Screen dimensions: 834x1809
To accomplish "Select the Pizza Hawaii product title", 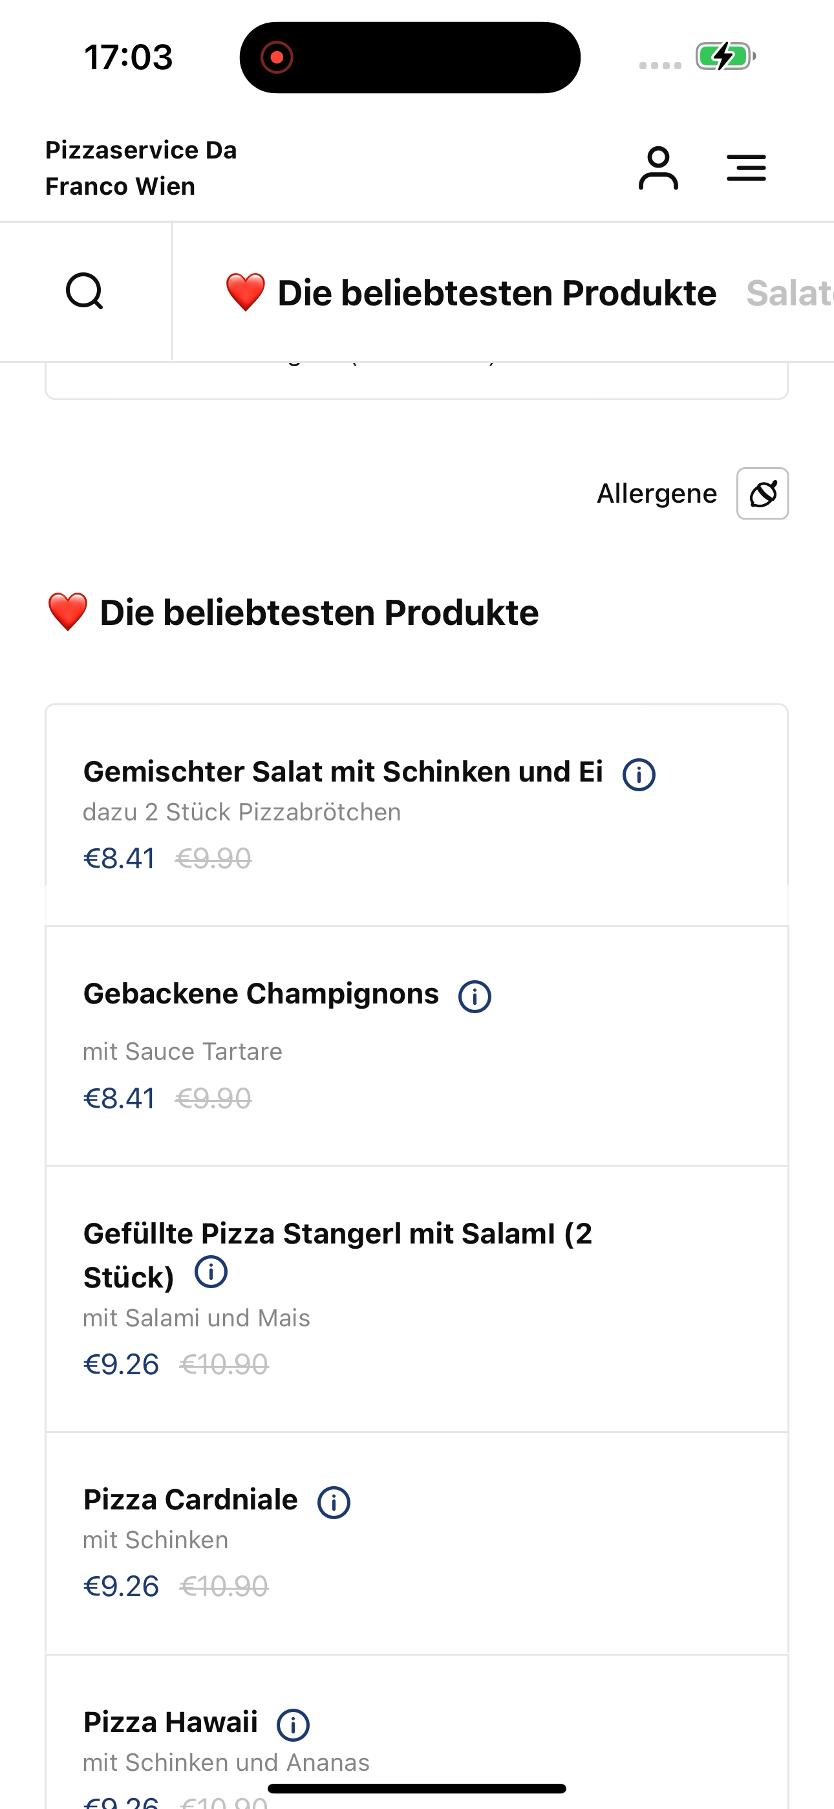I will pyautogui.click(x=171, y=1722).
